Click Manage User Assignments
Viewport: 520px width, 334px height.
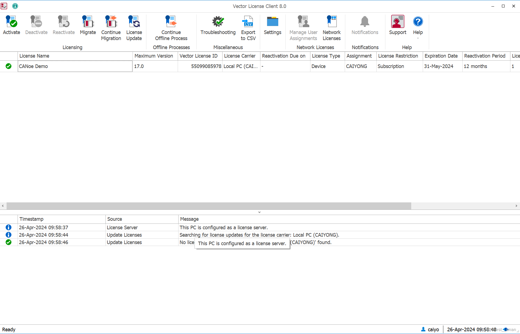click(303, 28)
